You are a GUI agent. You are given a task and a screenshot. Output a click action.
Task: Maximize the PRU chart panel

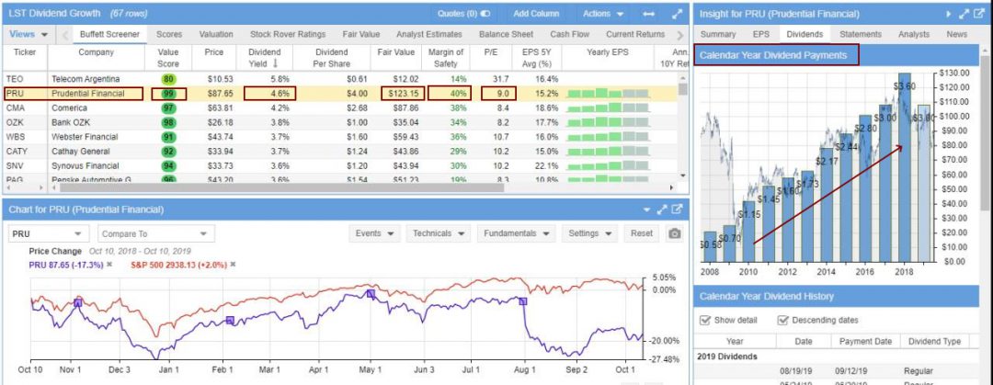click(661, 209)
